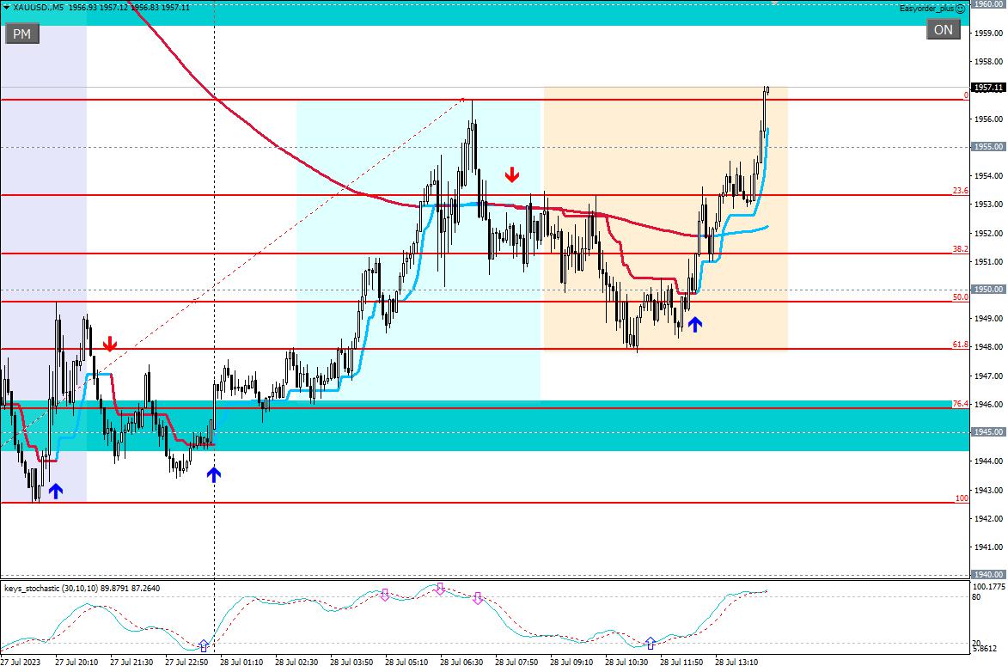Screen dimensions: 1008x672
Task: Select the 38.2 Fibonacci level label
Action: tap(960, 249)
